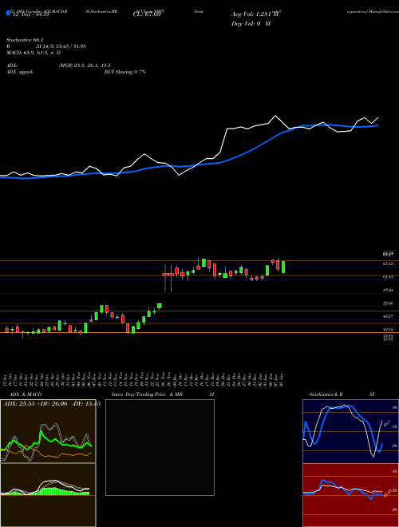This screenshot has width=399, height=527.
Task: Click the 52.66 price axis label
Action: [x=389, y=303]
